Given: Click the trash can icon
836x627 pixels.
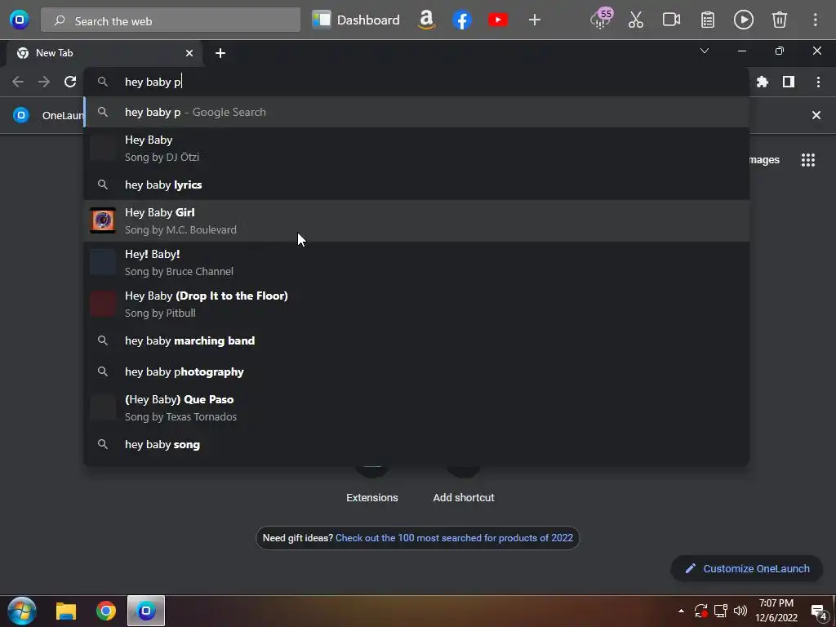Looking at the screenshot, I should coord(780,20).
